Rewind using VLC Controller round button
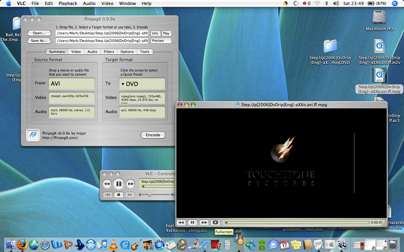The image size is (404, 252). (107, 184)
